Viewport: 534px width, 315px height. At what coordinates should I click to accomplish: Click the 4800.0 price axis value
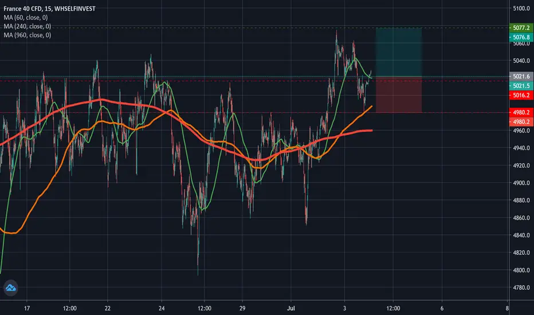[521, 270]
